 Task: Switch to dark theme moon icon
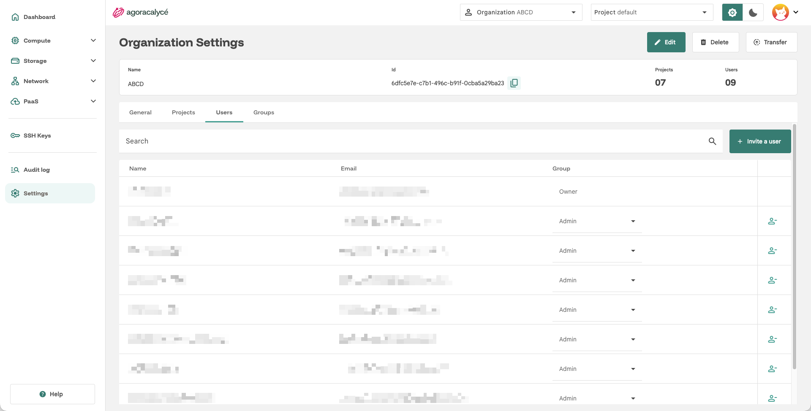coord(753,12)
